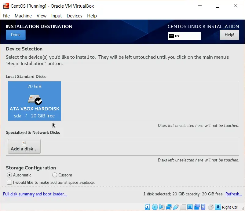Click the checkmark badge on selected disk
This screenshot has height=211, width=245.
[38, 101]
